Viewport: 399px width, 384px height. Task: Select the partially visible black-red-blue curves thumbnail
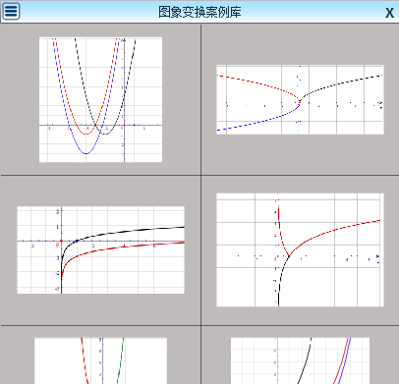click(x=300, y=360)
